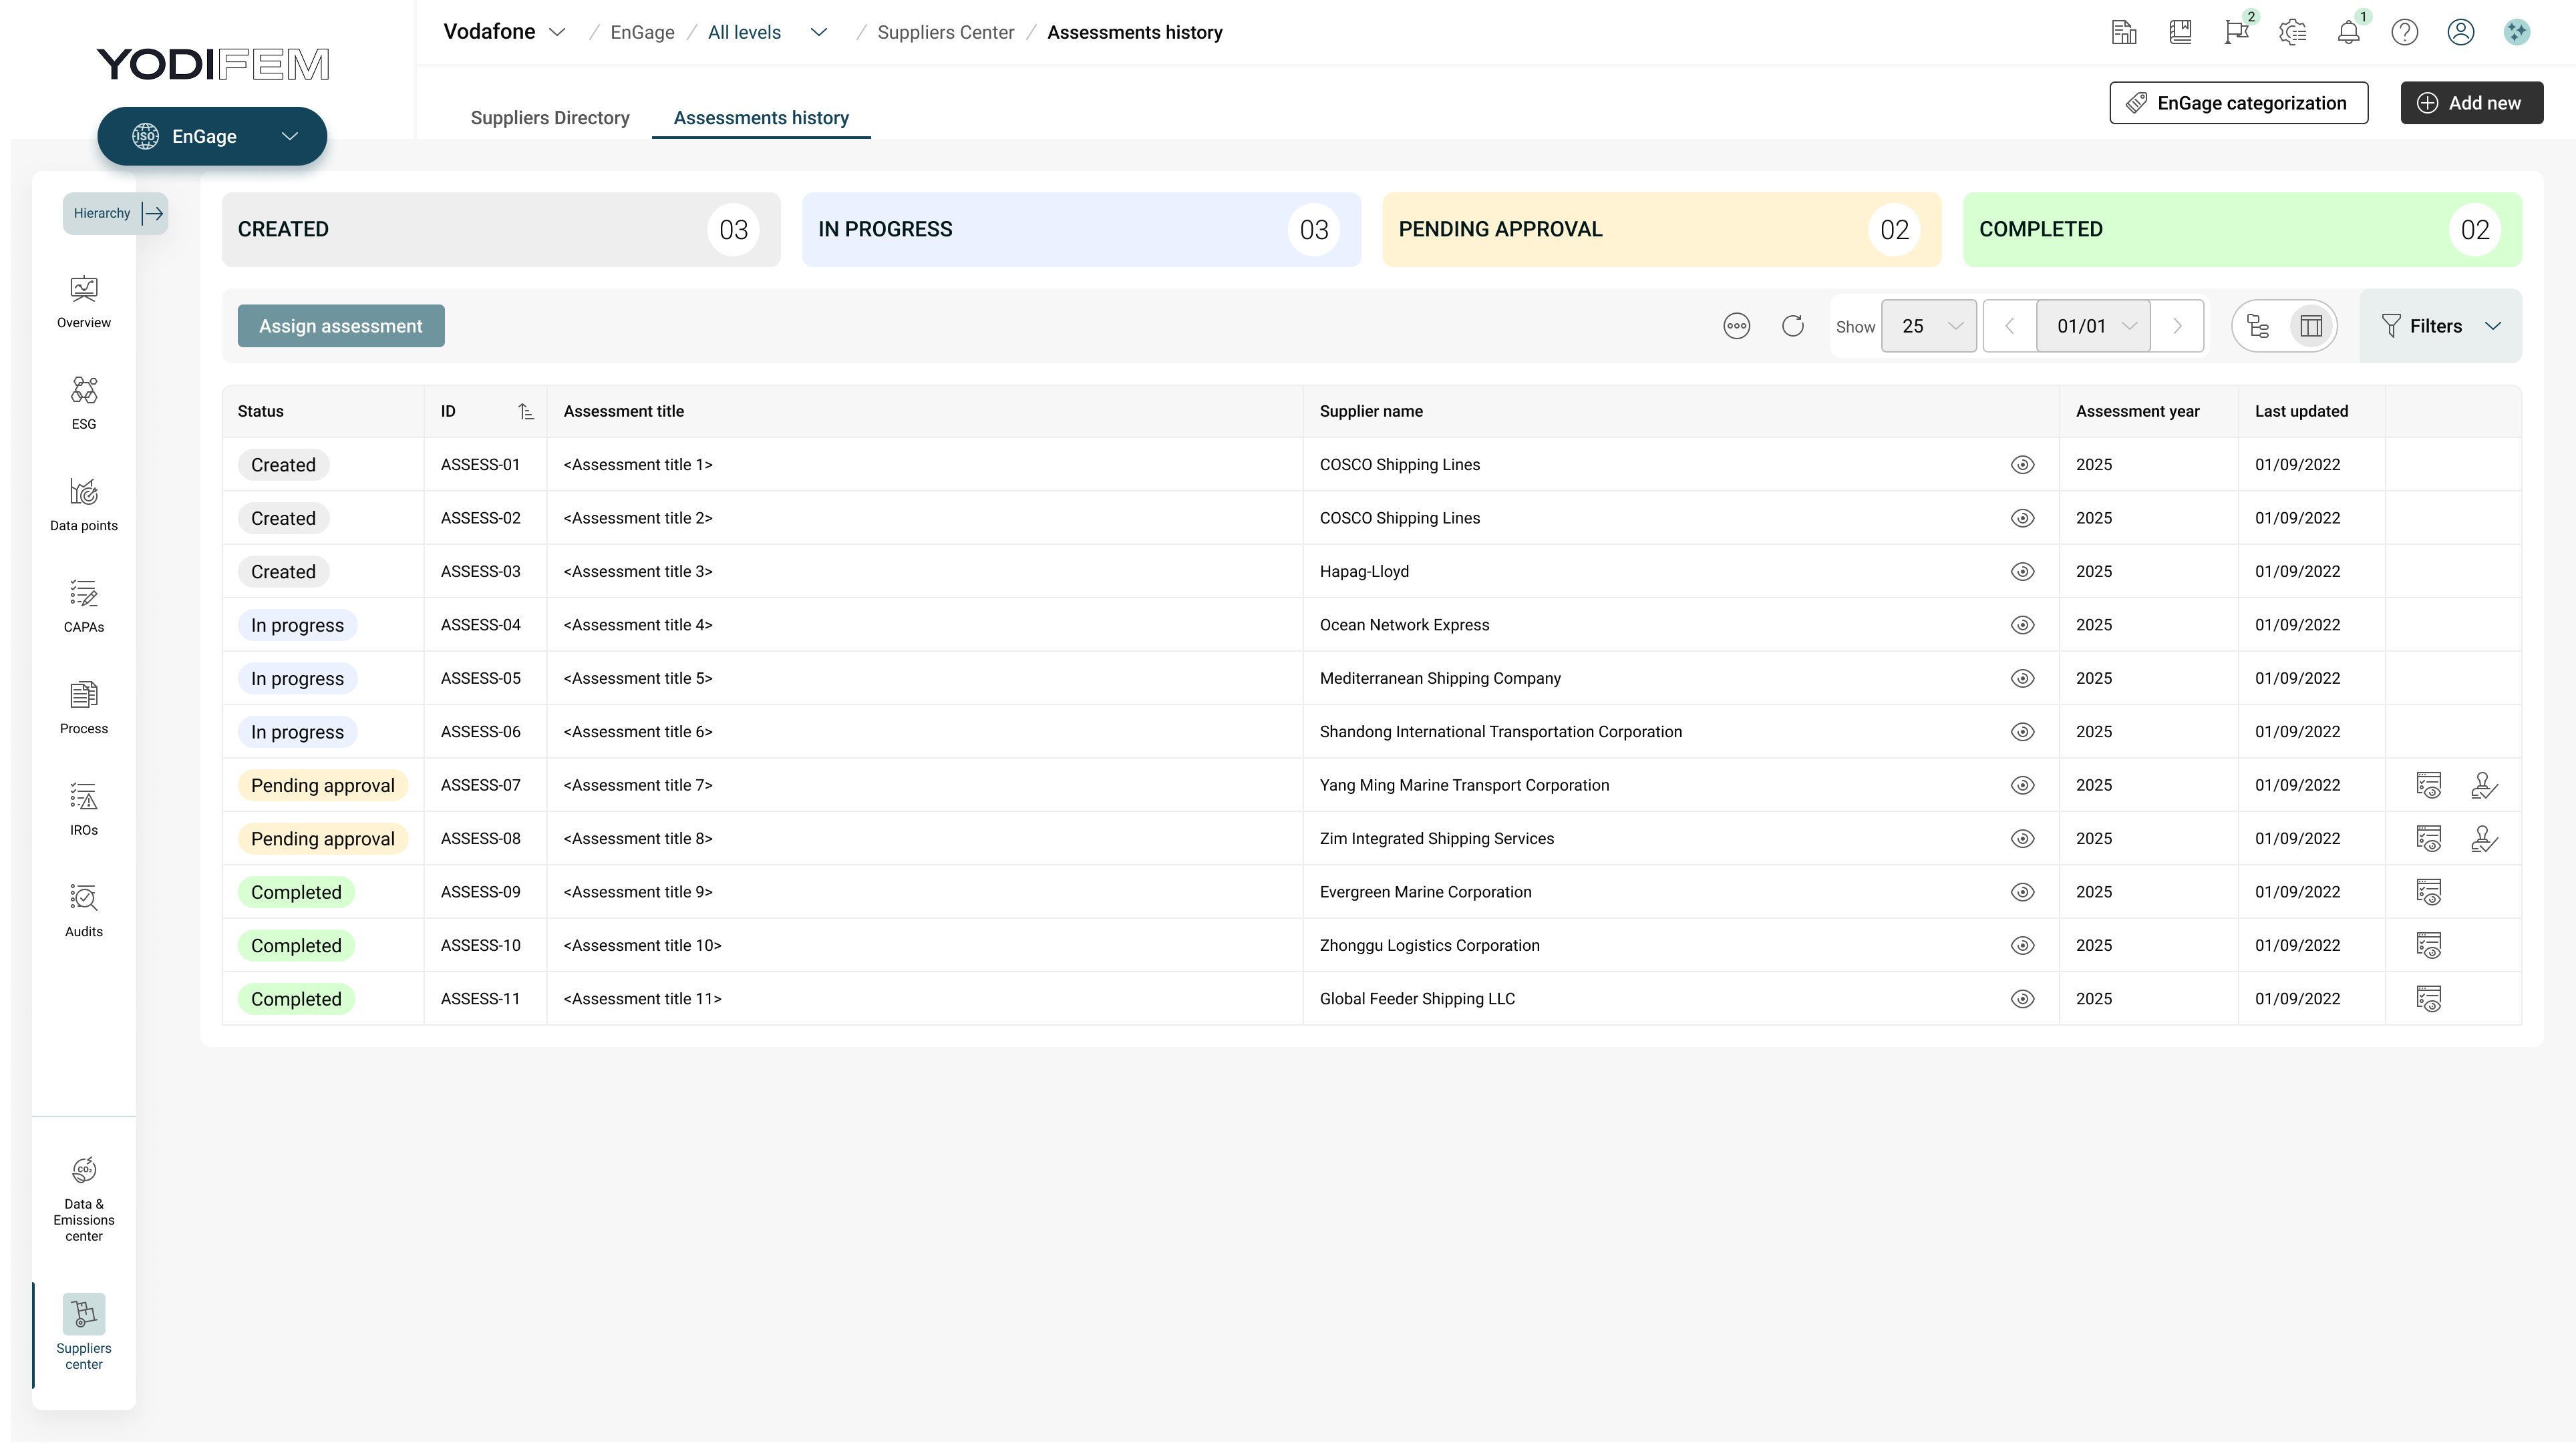
Task: Click the refresh table icon
Action: tap(1792, 326)
